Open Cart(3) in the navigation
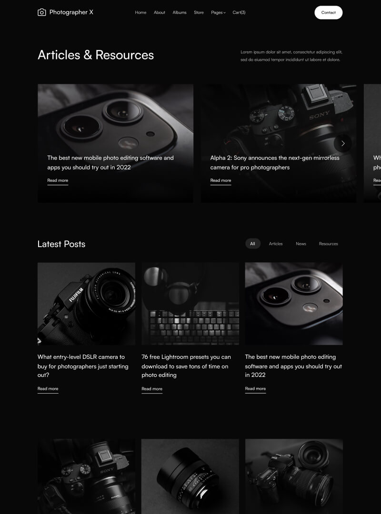This screenshot has width=381, height=514. coord(239,12)
